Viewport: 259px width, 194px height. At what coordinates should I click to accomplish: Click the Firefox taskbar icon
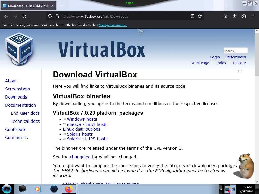(69, 189)
